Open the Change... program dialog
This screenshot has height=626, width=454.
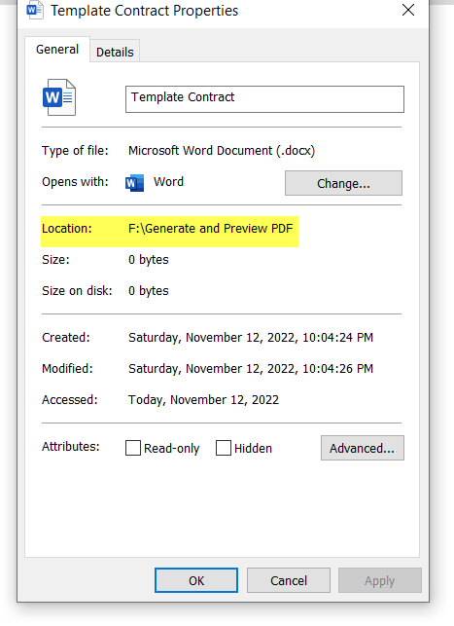click(x=343, y=183)
